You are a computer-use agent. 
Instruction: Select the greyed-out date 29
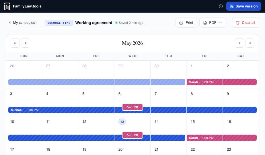tap(120, 66)
